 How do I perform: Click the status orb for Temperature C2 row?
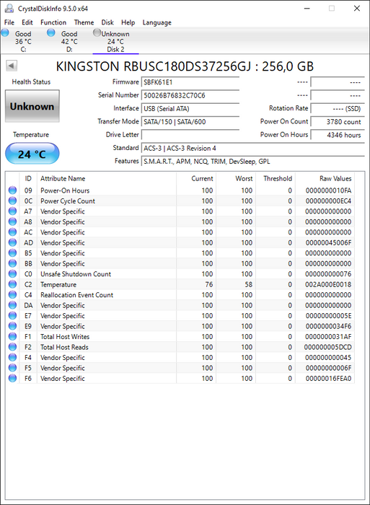[x=12, y=284]
